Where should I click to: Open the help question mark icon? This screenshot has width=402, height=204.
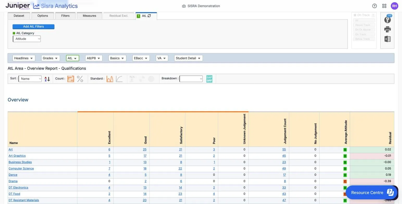pos(374,6)
